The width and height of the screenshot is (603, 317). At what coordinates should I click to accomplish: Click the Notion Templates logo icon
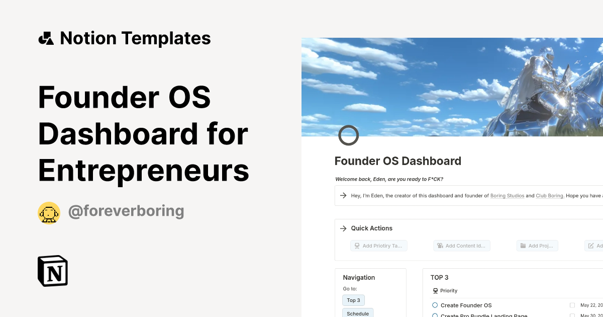point(46,38)
